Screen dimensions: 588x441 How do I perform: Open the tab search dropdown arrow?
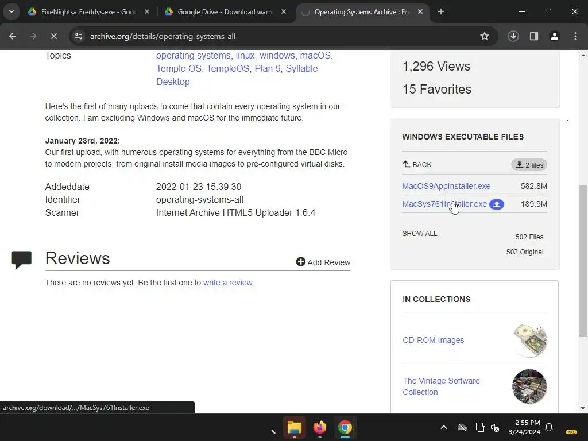point(11,11)
